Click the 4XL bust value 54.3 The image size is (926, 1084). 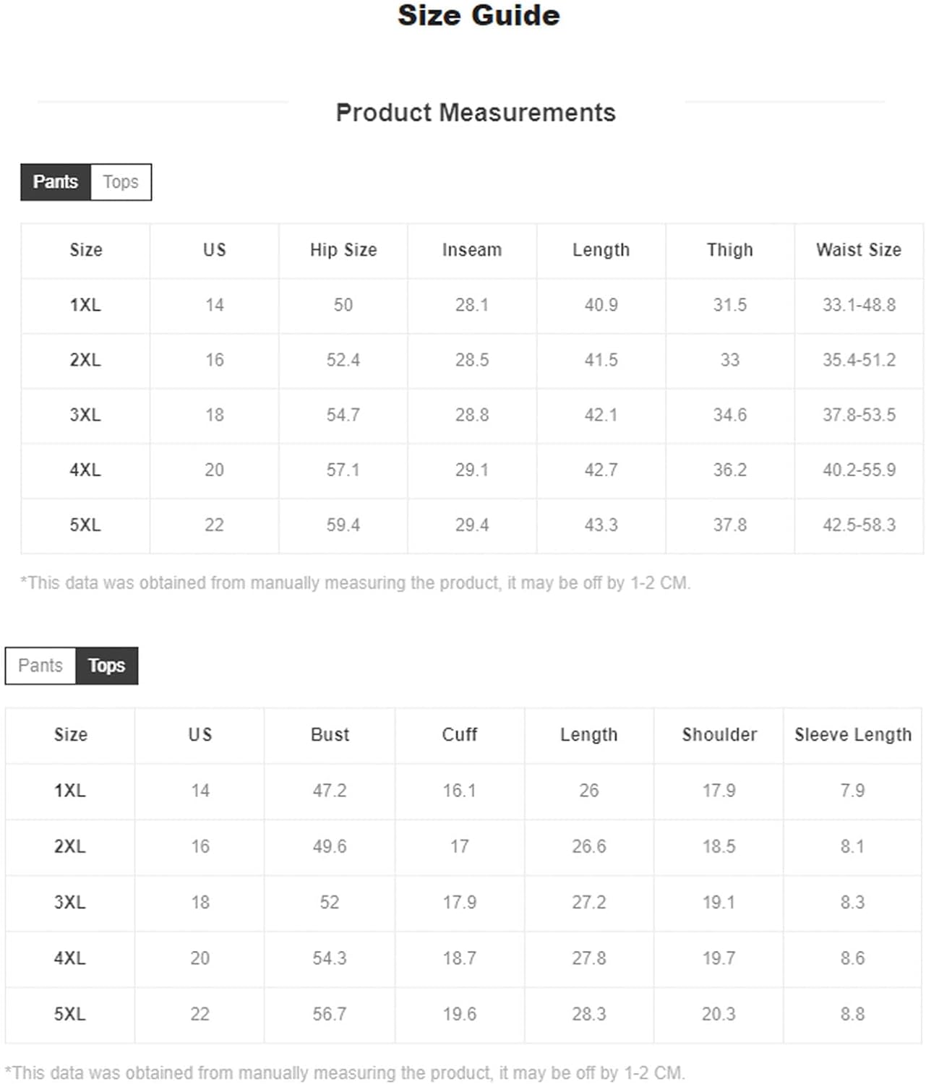330,959
